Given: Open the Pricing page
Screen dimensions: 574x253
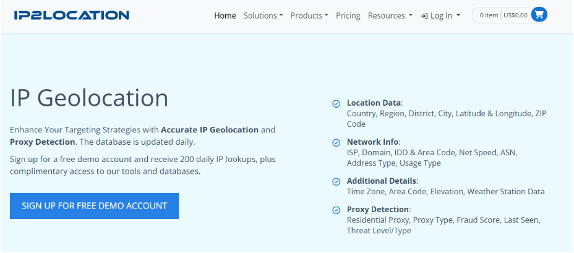Looking at the screenshot, I should [x=348, y=15].
